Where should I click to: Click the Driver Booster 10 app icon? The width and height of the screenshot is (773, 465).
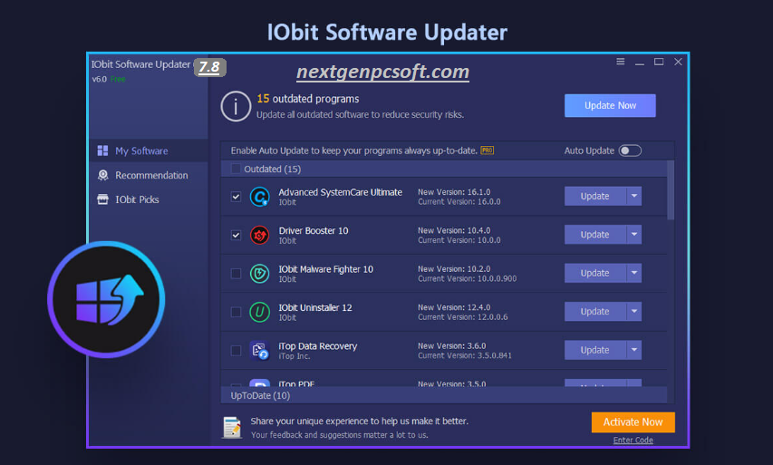pyautogui.click(x=259, y=235)
